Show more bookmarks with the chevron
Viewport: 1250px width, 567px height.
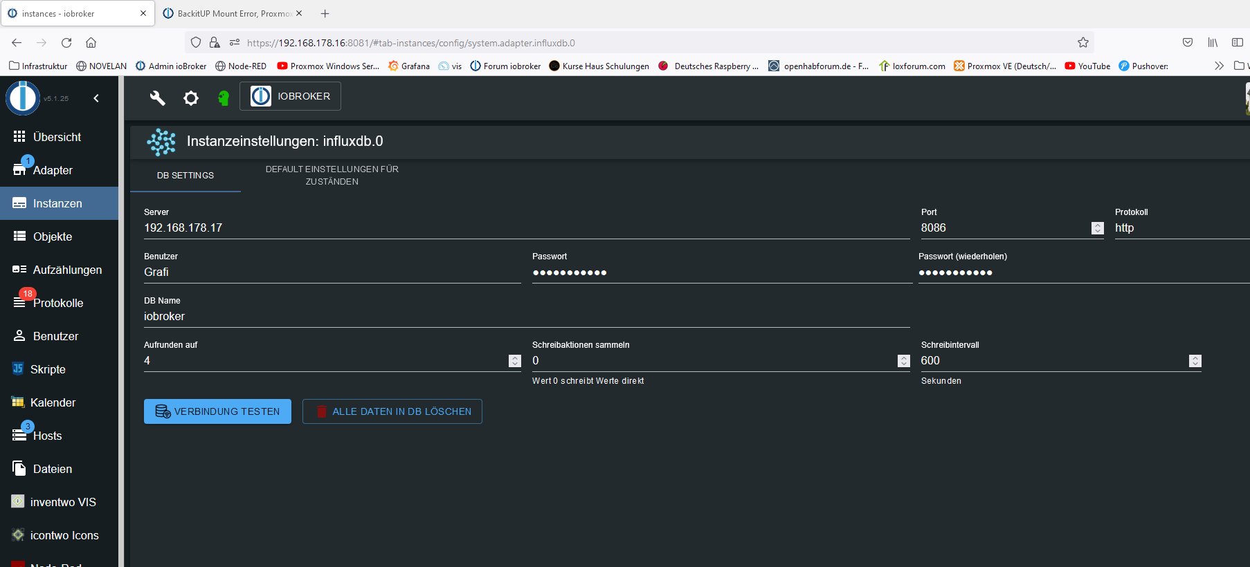(x=1219, y=66)
